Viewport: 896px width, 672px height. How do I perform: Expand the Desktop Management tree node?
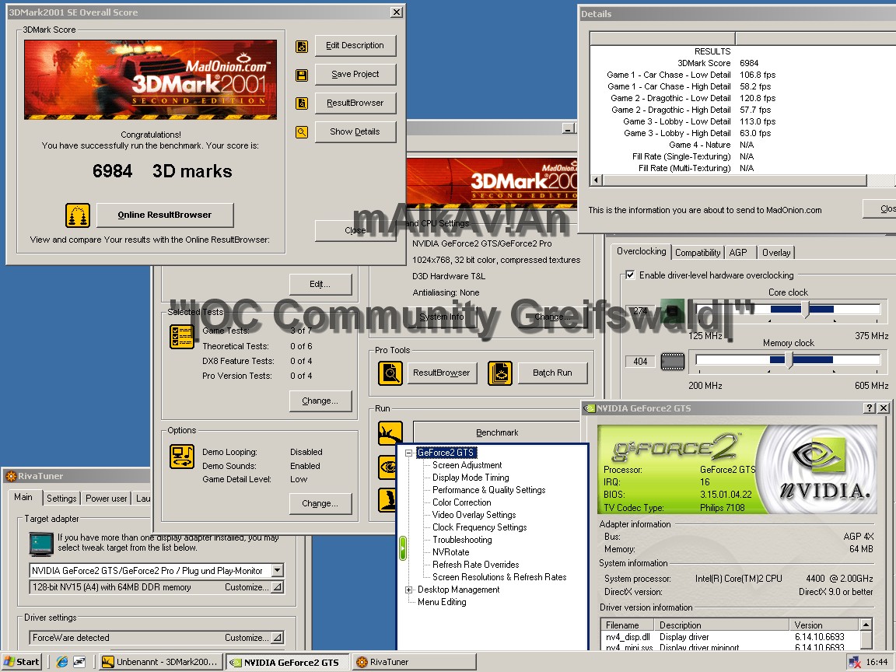coord(408,590)
